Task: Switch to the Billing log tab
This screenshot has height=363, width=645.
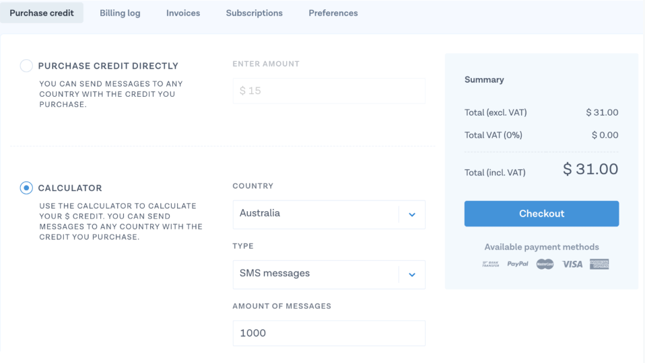Action: click(120, 13)
